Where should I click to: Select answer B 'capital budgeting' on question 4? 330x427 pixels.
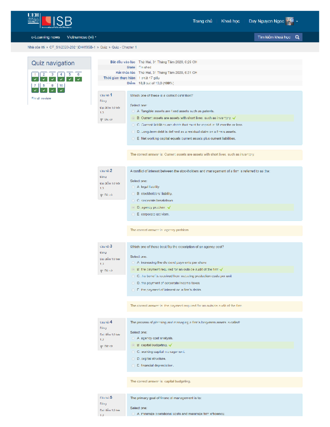tap(133, 345)
